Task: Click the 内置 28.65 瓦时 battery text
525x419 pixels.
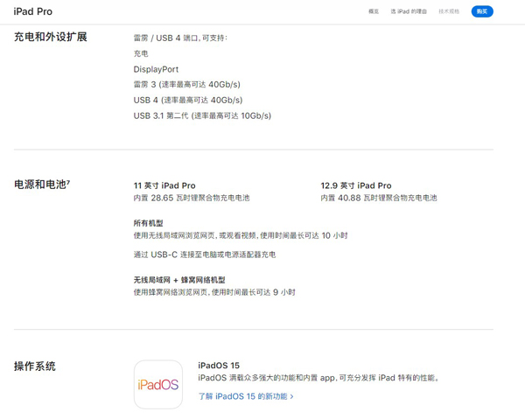Action: point(192,198)
